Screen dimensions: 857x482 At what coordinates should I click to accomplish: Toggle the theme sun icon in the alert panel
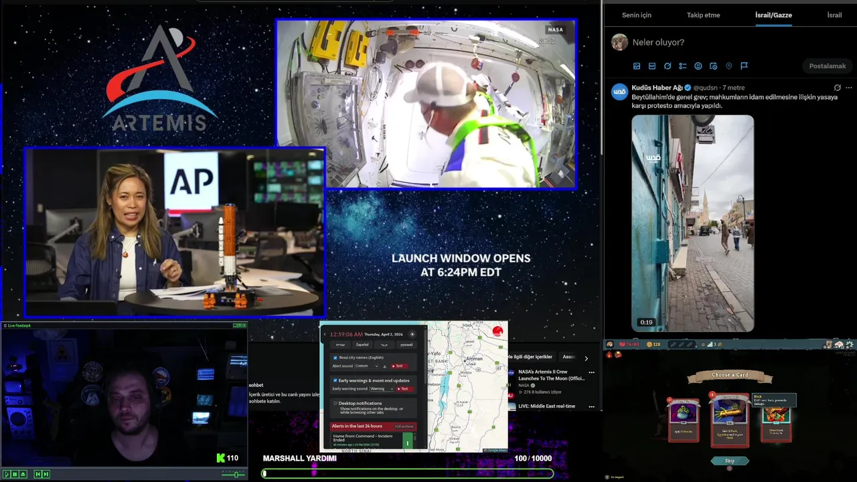click(x=412, y=334)
